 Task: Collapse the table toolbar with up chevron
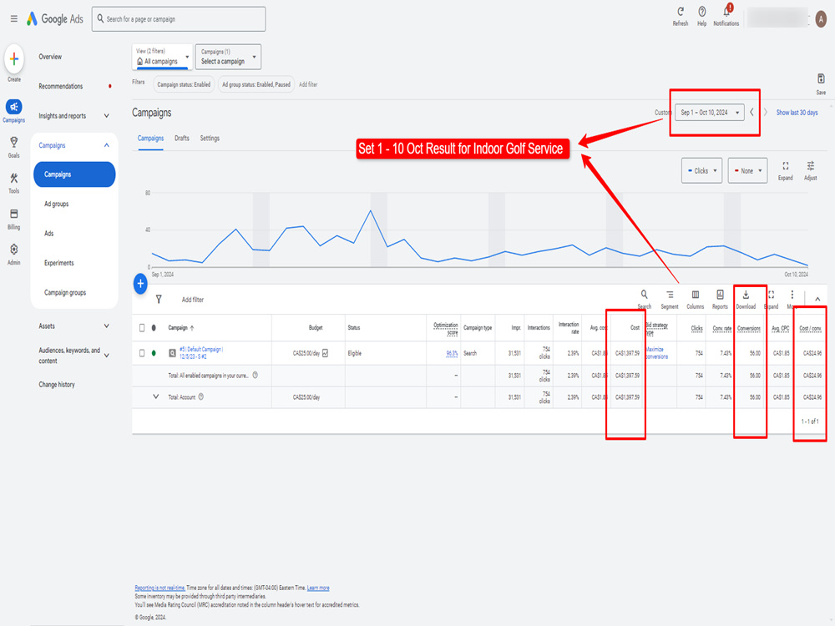tap(817, 299)
